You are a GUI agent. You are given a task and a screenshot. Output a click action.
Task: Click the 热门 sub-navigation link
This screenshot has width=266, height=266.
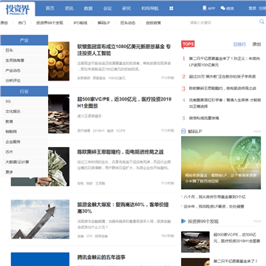[22, 23]
